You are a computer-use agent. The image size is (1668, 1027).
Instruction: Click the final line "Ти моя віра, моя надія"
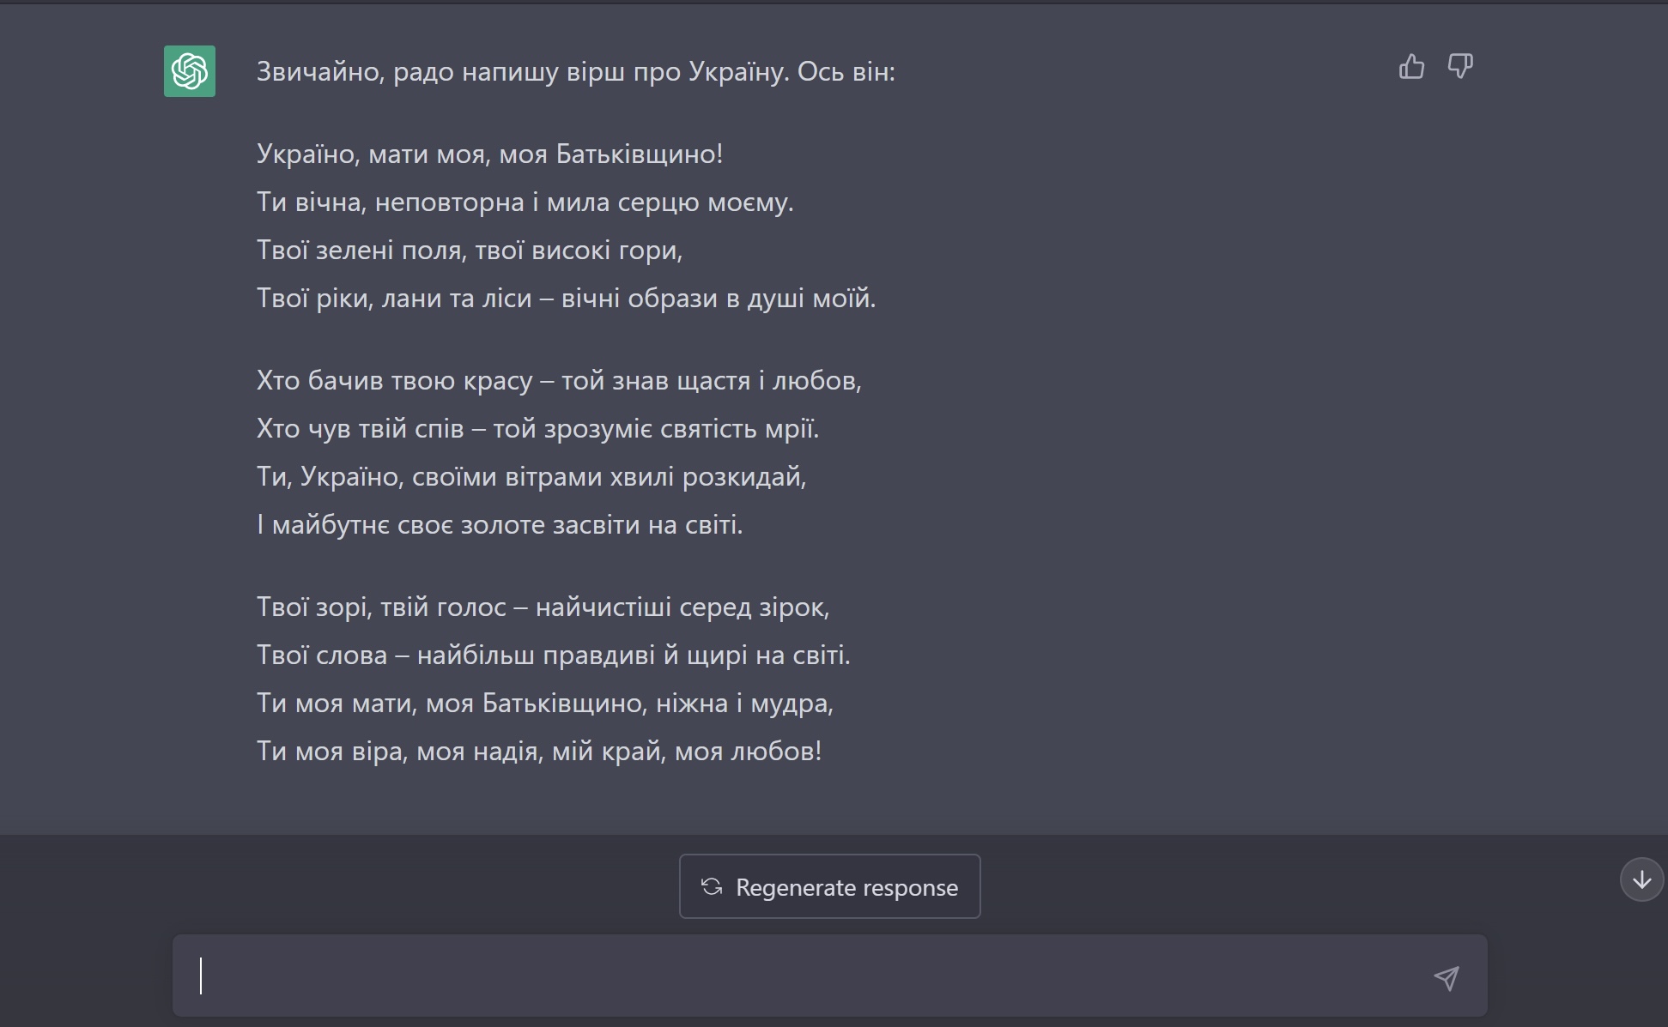(x=539, y=752)
